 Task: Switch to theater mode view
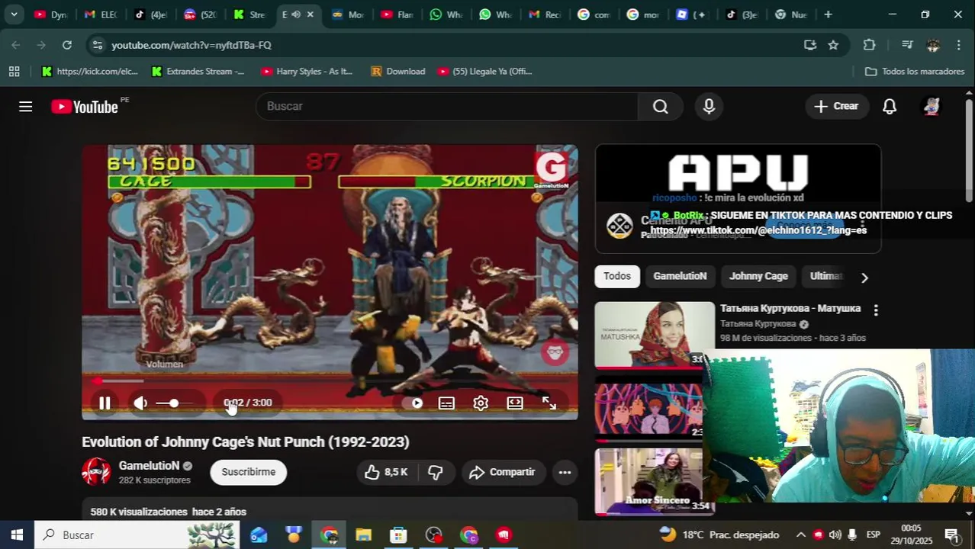[515, 403]
